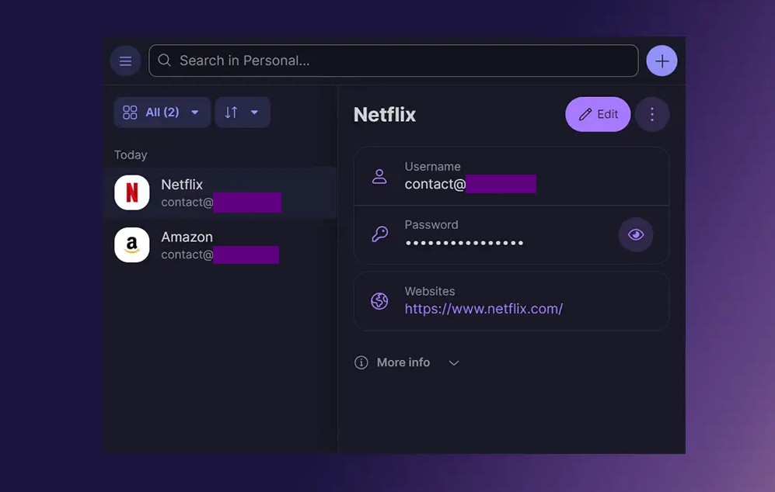Expand the More info section chevron

[x=454, y=363]
